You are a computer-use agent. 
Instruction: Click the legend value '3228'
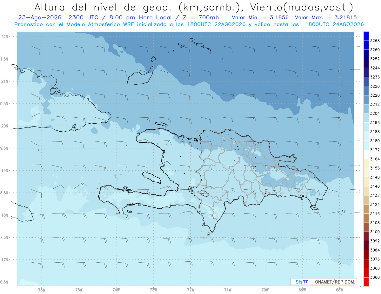click(375, 86)
